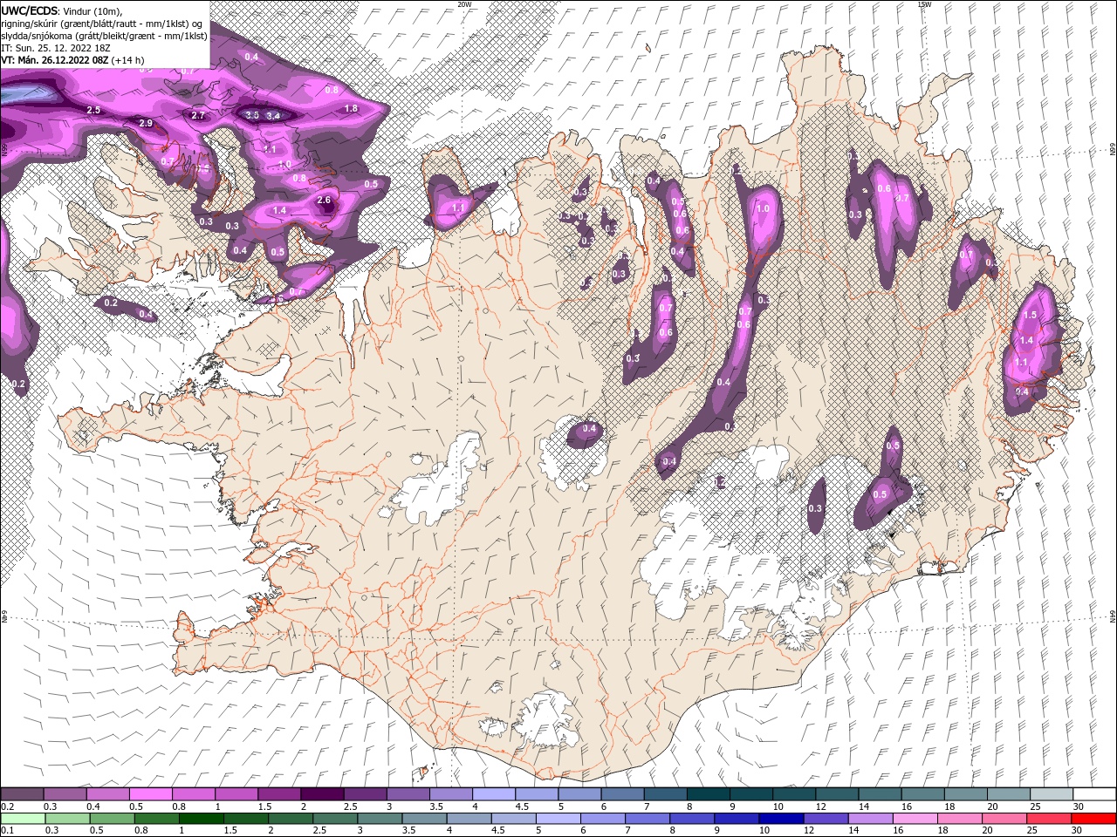The width and height of the screenshot is (1117, 837).
Task: Select the darkest purple swatch at 2 in the upper legend
Action: (322, 794)
